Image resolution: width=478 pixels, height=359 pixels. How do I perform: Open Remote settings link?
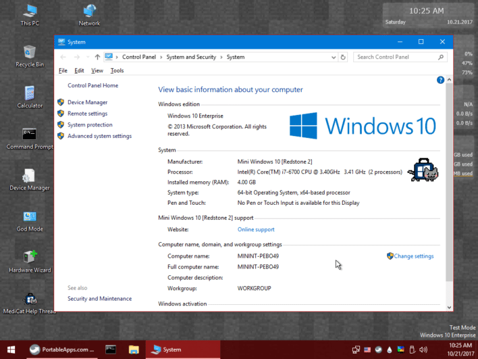pos(88,114)
